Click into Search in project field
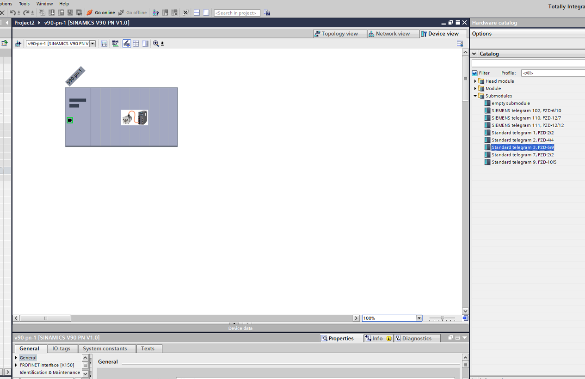 [237, 13]
